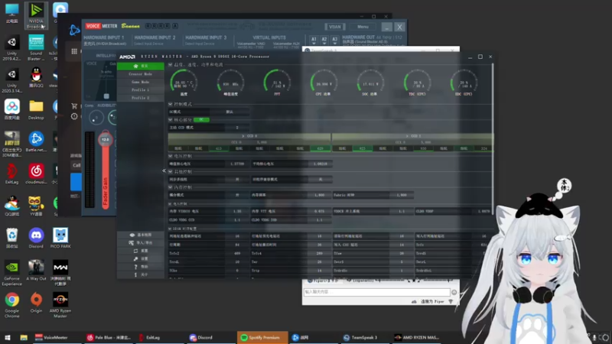The width and height of the screenshot is (612, 344).
Task: Open the Recycle Bin desktop icon
Action: (11, 238)
